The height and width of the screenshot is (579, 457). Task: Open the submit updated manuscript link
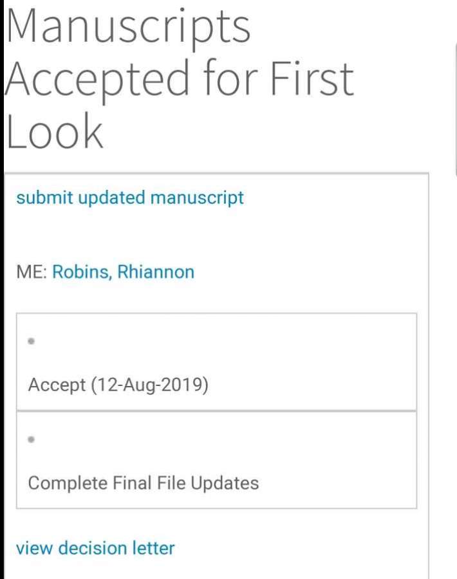coord(130,198)
